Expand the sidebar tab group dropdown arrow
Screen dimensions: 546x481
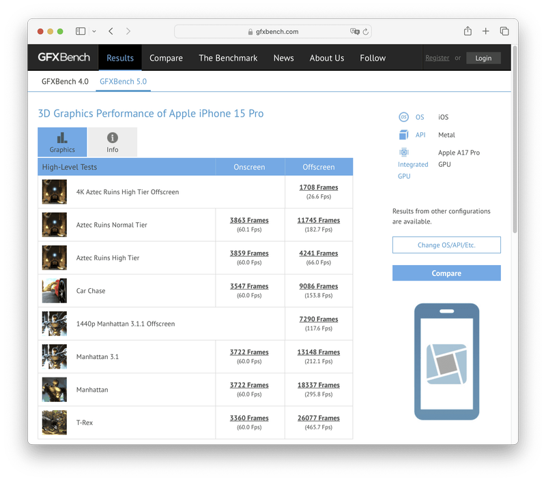(94, 31)
